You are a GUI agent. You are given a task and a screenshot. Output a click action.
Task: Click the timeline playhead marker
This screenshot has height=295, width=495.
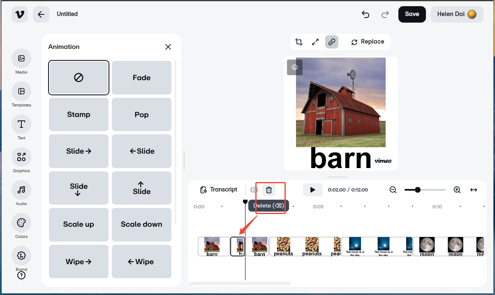[245, 202]
